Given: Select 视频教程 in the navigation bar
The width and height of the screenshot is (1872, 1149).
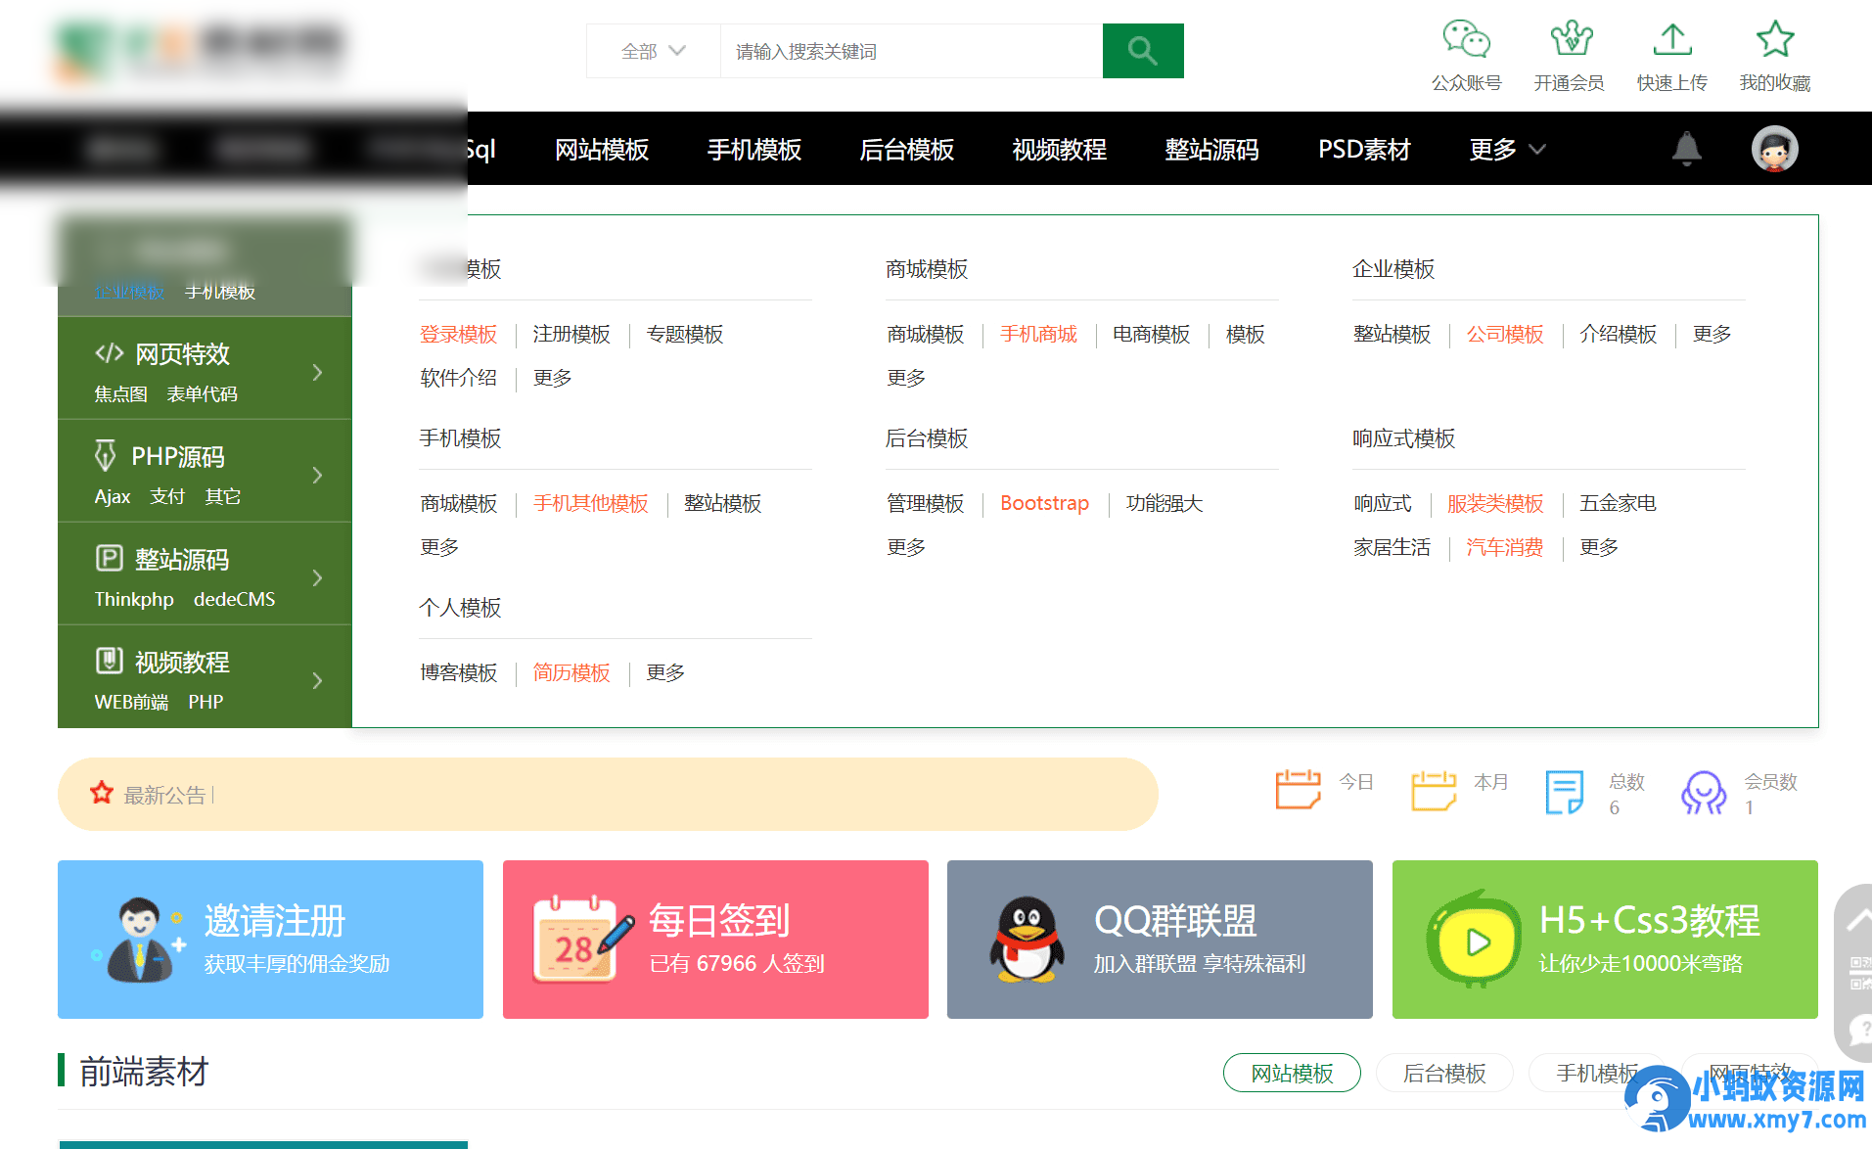Looking at the screenshot, I should click(x=1059, y=150).
